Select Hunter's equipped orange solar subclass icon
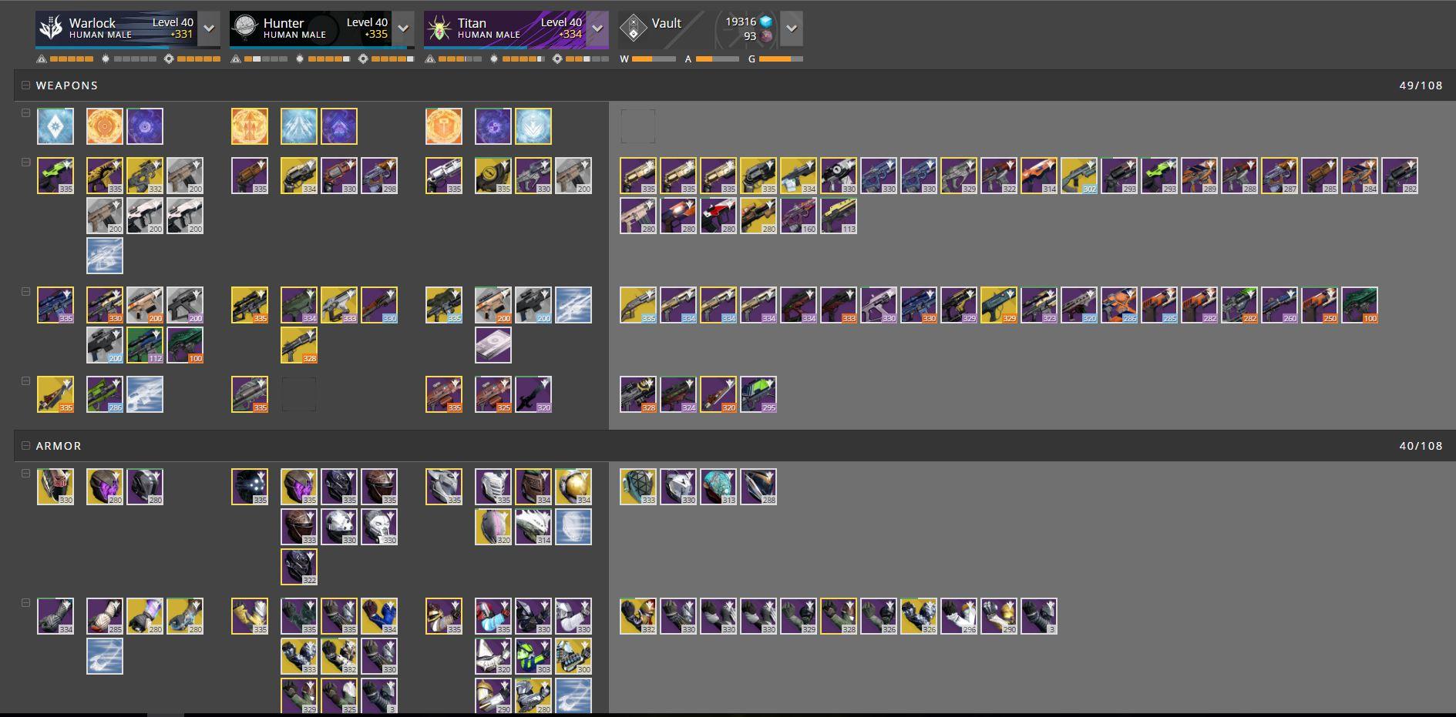This screenshot has height=717, width=1456. pos(250,126)
